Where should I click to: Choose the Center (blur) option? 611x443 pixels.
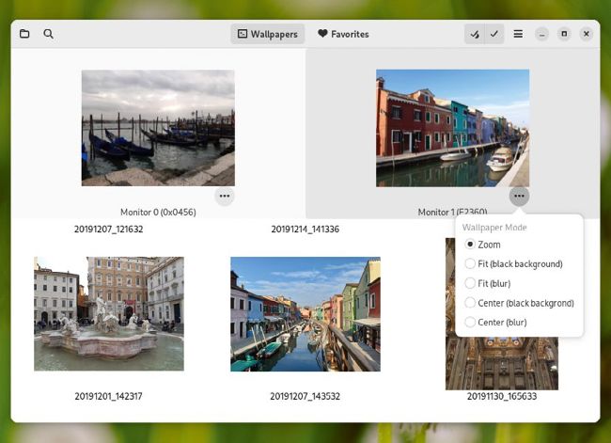471,323
